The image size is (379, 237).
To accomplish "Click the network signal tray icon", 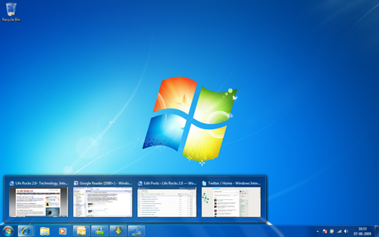I will click(339, 231).
